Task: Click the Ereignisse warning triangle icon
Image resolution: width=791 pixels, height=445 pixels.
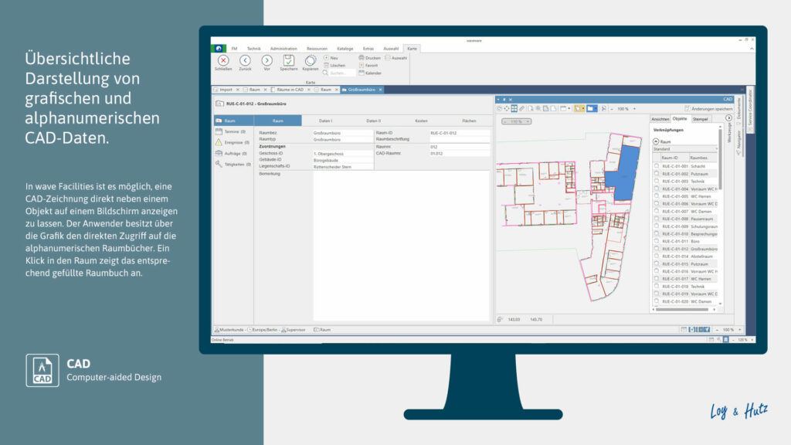Action: click(x=219, y=141)
